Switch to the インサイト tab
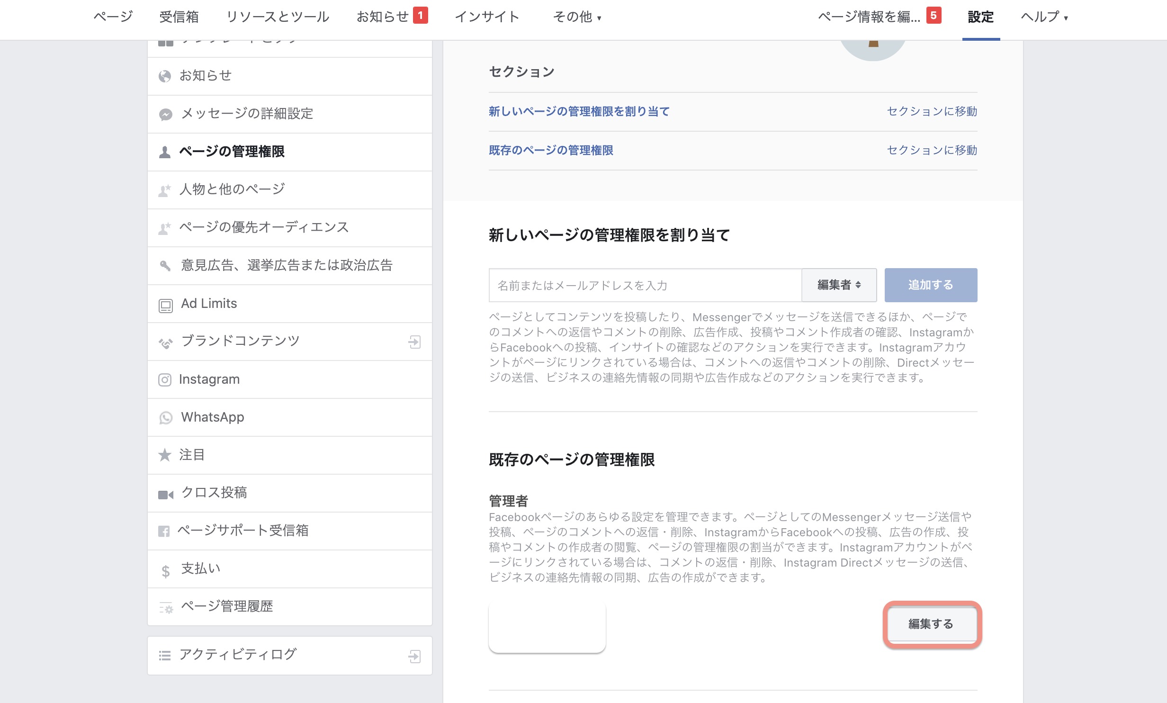This screenshot has height=703, width=1167. tap(487, 17)
